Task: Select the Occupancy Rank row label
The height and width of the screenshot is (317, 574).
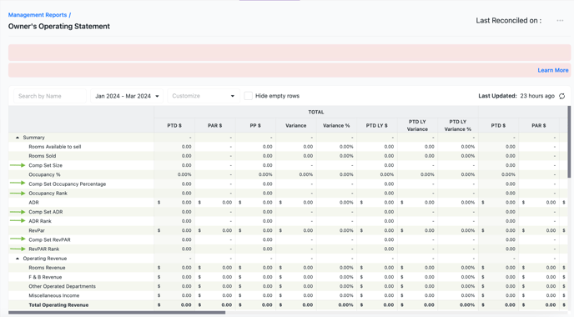Action: tap(48, 194)
